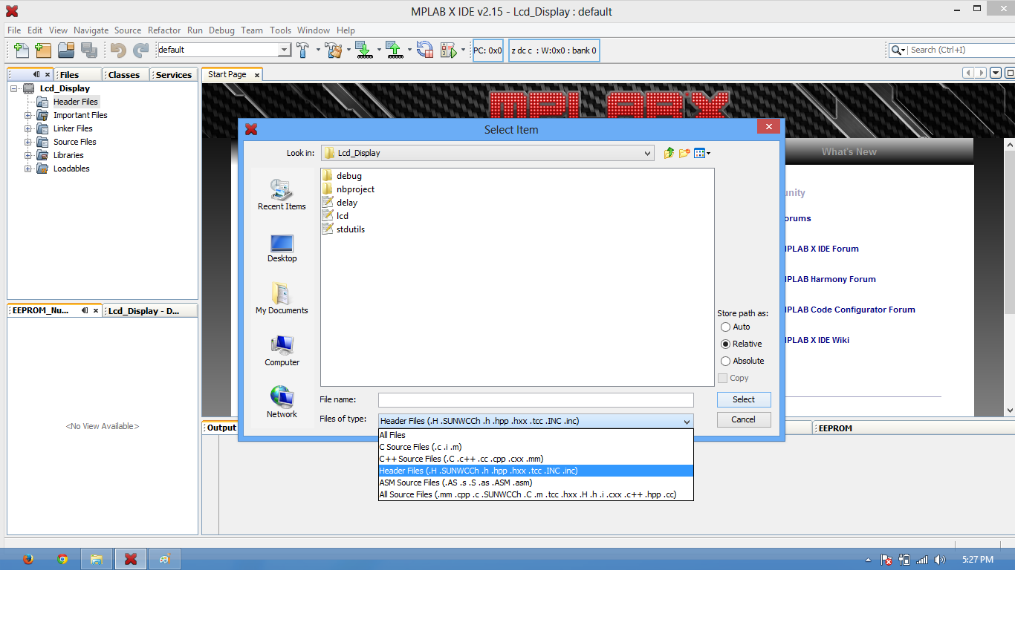Go up one folder level in dialog
This screenshot has height=628, width=1015.
[x=669, y=153]
